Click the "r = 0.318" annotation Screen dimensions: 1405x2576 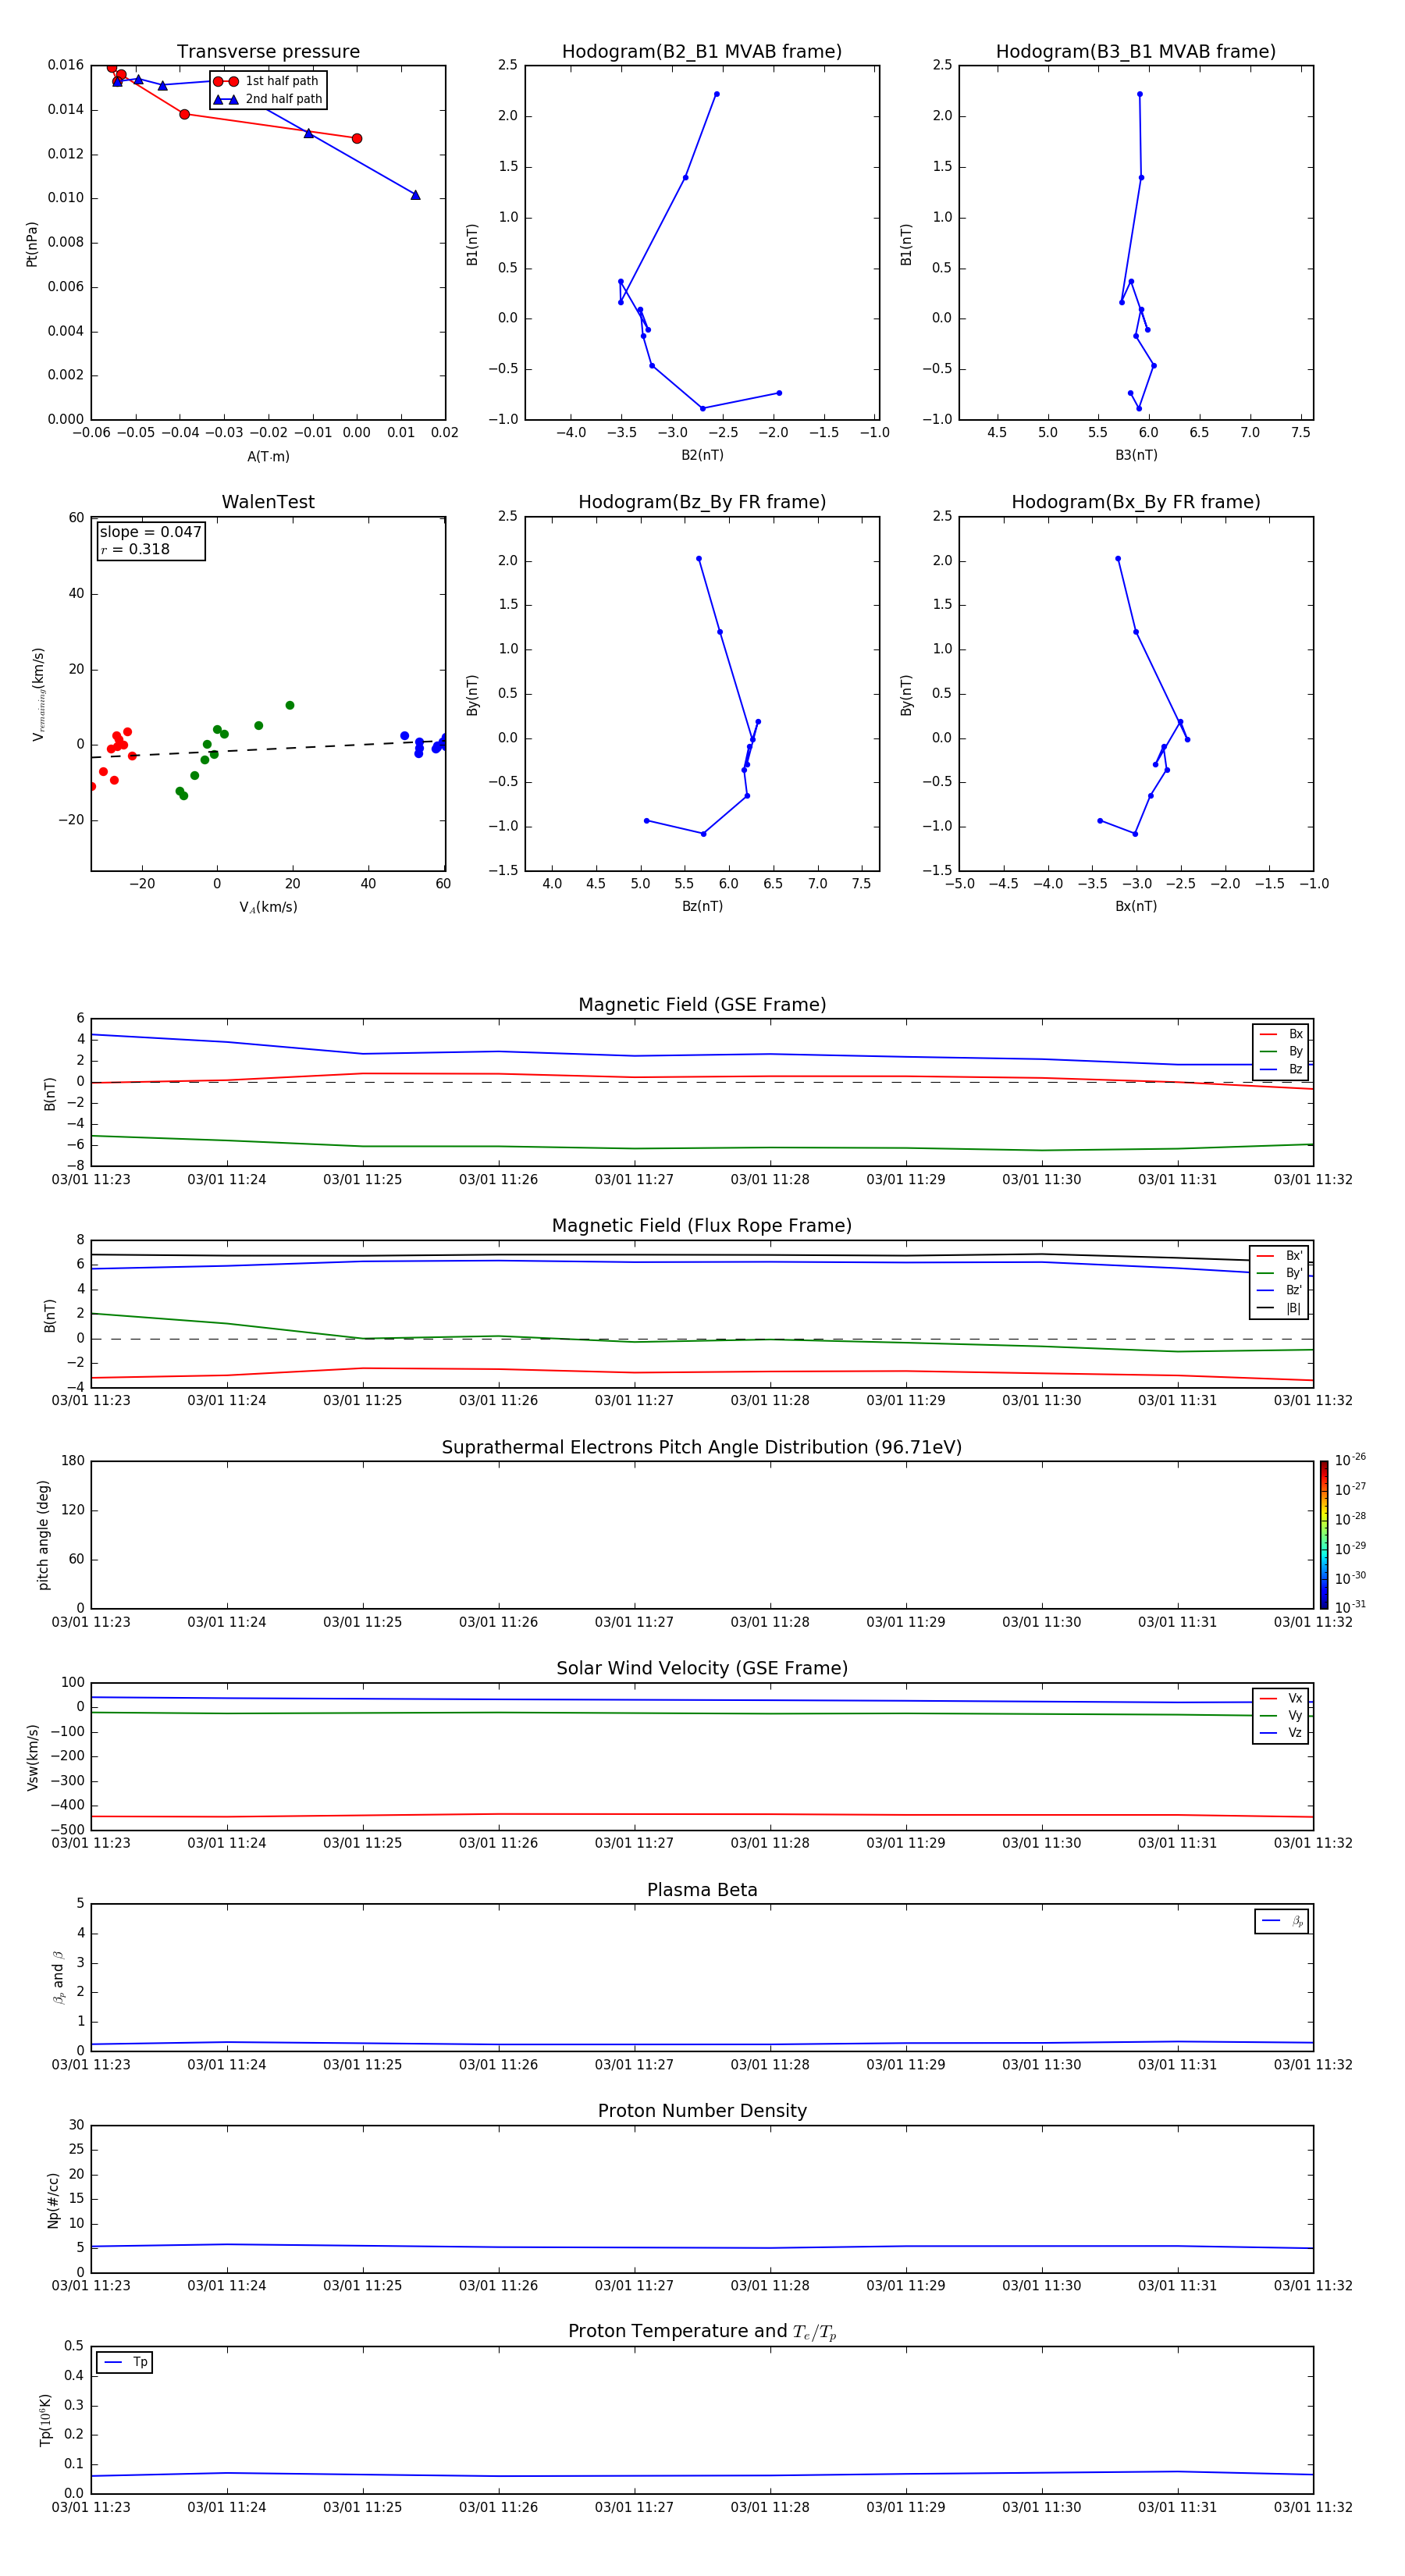click(x=135, y=549)
